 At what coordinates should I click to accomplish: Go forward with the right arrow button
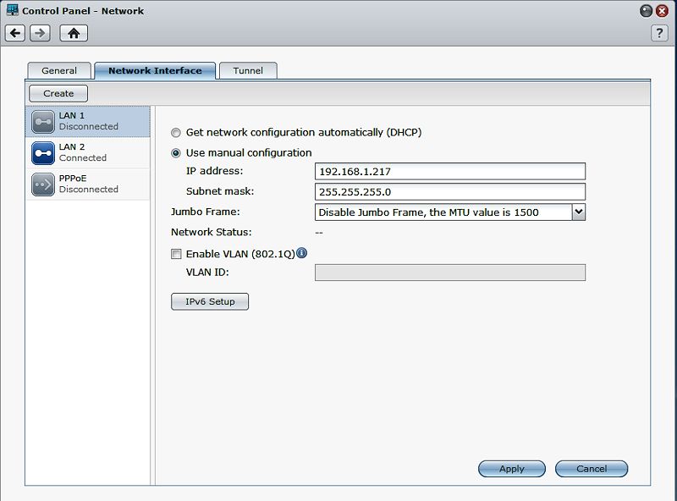(x=40, y=33)
